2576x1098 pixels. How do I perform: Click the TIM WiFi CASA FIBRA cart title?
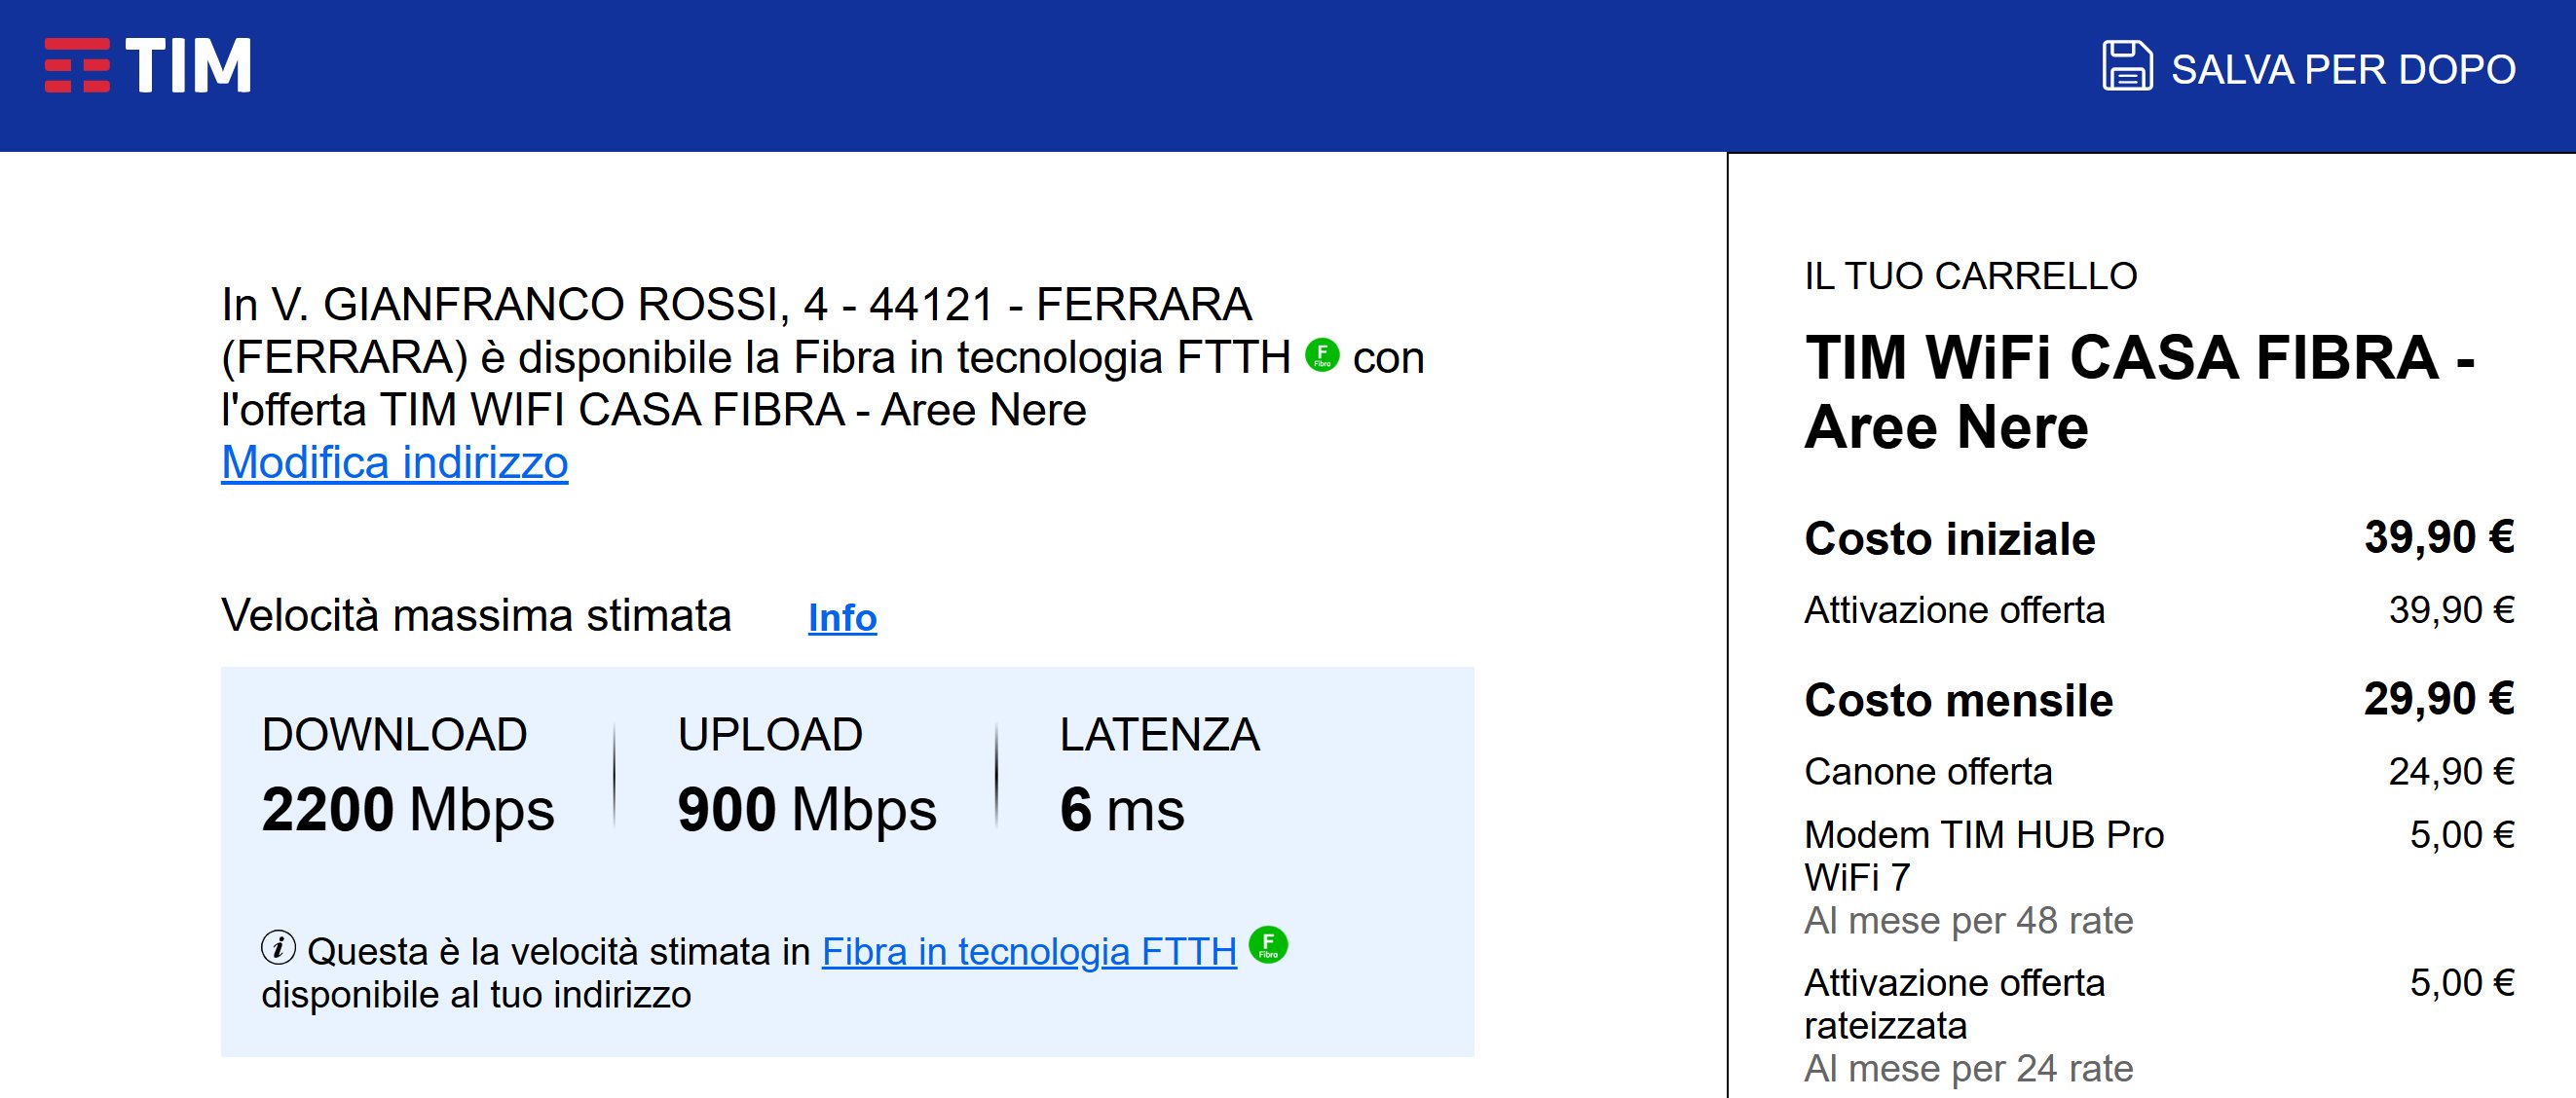(2138, 391)
